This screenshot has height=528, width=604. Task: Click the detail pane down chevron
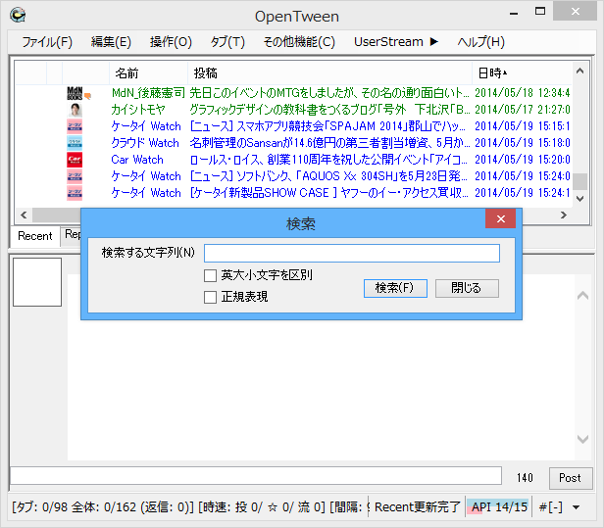point(582,439)
